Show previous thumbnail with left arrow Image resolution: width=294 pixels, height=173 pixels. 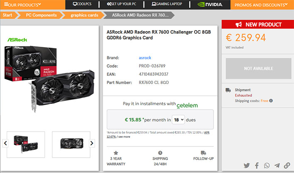click(5, 143)
